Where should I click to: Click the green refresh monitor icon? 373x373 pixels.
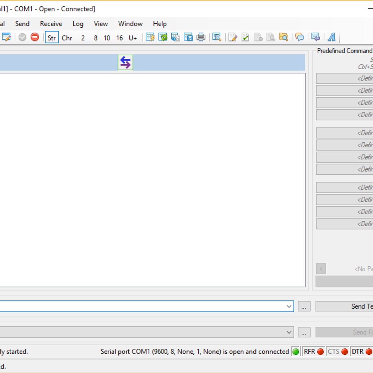[x=163, y=37]
